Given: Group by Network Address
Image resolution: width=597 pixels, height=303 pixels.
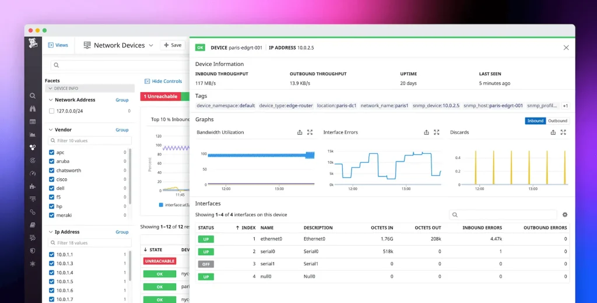Looking at the screenshot, I should tap(122, 100).
